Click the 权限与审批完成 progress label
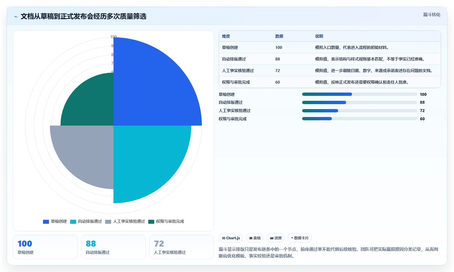Screen dimensions: 454x272 pyautogui.click(x=233, y=119)
